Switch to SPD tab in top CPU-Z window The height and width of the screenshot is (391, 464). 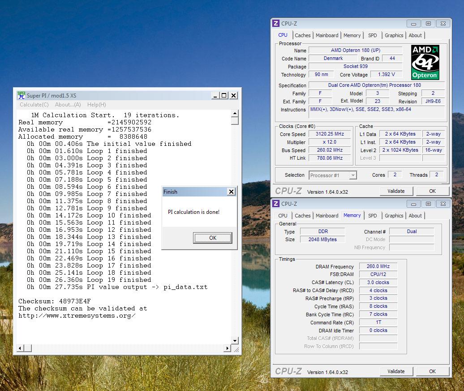[372, 35]
